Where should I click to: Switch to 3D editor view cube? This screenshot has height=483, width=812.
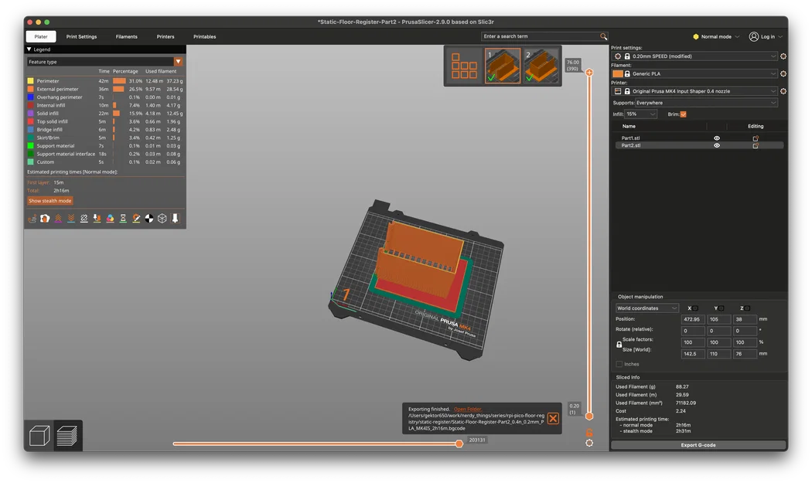point(39,435)
